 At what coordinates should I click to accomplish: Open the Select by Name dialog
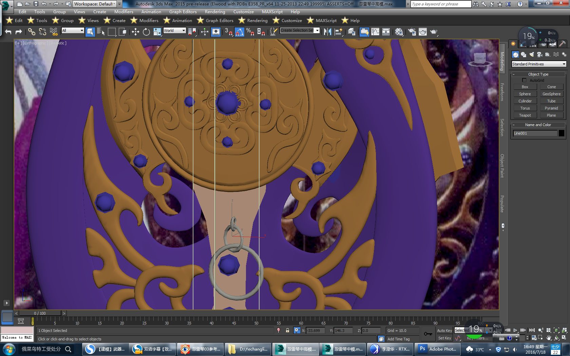tap(101, 32)
